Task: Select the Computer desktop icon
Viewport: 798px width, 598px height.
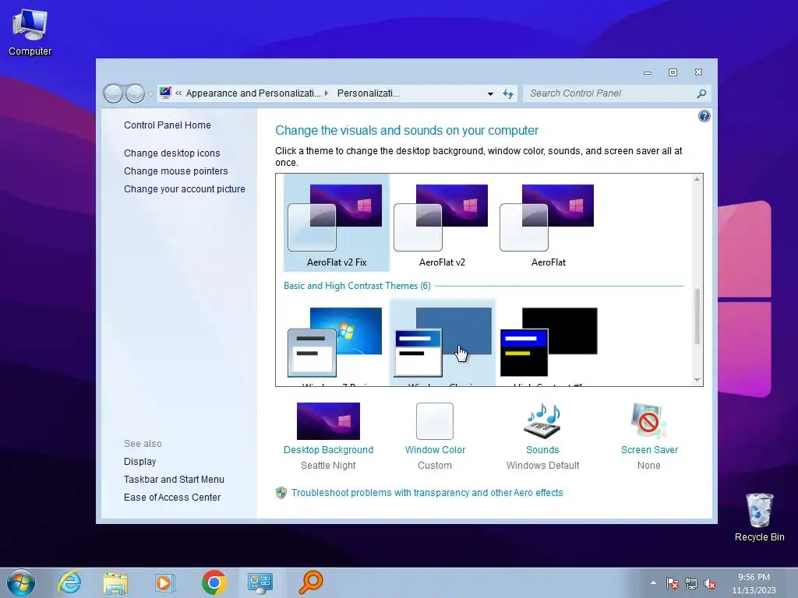Action: (x=30, y=32)
